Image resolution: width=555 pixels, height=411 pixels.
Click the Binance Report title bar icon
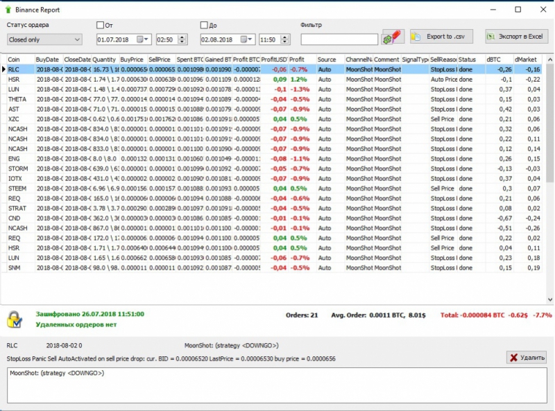tap(8, 10)
